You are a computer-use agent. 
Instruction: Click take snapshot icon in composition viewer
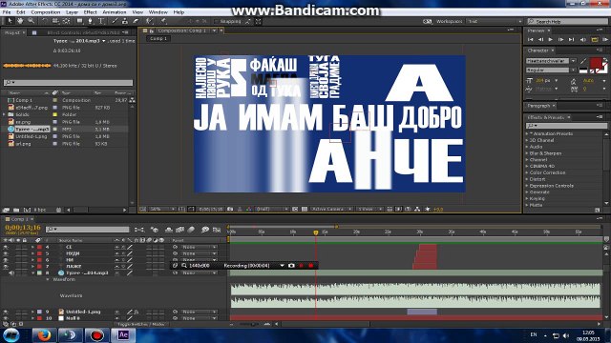[230, 210]
